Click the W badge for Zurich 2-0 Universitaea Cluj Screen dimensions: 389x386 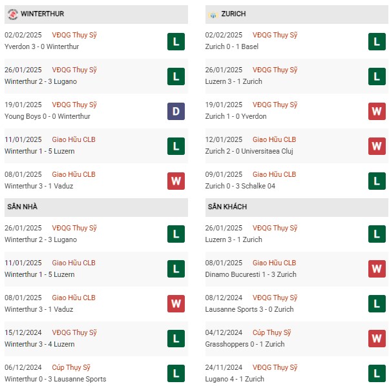click(377, 146)
